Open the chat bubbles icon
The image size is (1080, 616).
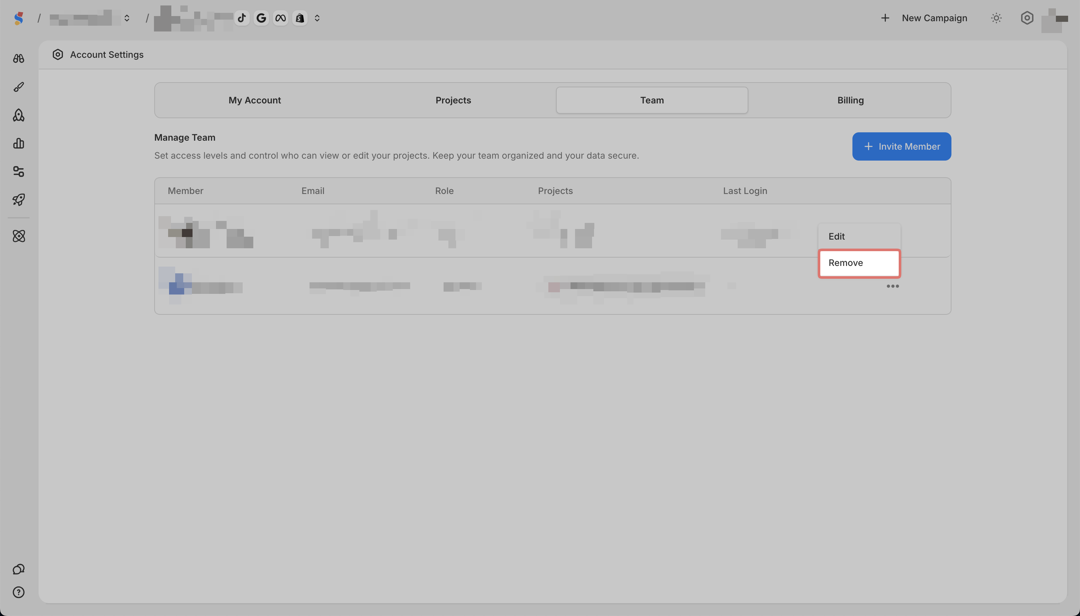point(19,569)
